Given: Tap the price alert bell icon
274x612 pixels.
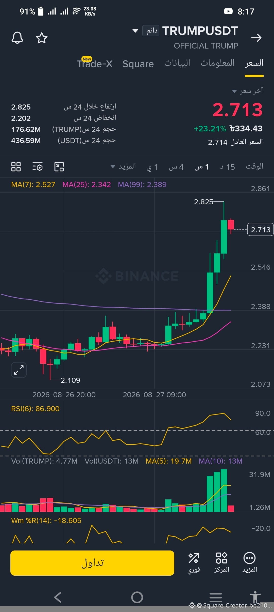Looking at the screenshot, I should 17,38.
